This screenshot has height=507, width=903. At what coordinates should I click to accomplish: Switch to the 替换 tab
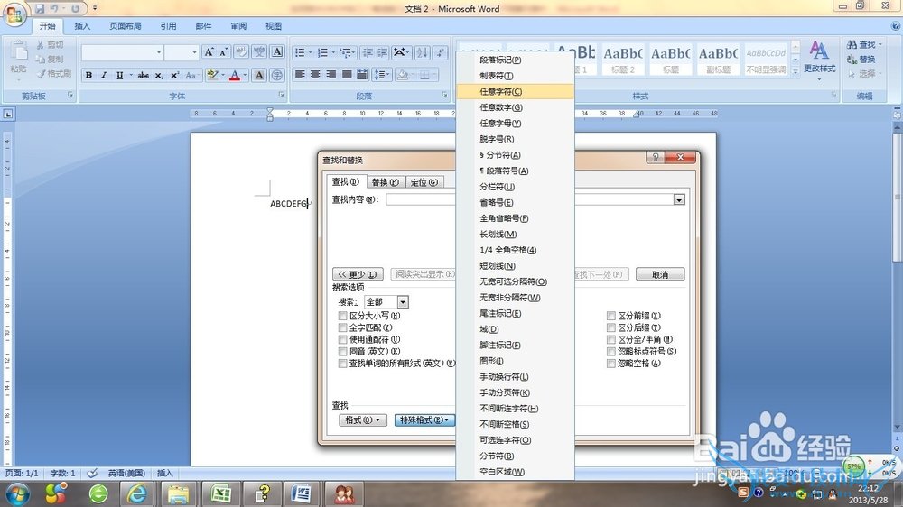click(x=385, y=182)
